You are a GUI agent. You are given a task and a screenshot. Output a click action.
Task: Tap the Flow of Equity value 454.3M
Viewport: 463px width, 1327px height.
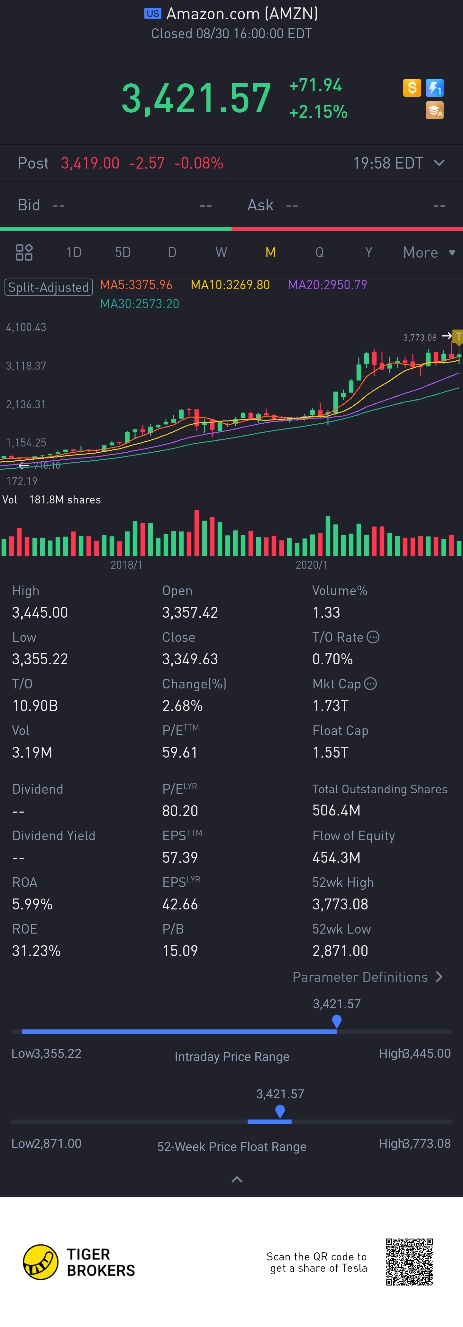tap(336, 857)
